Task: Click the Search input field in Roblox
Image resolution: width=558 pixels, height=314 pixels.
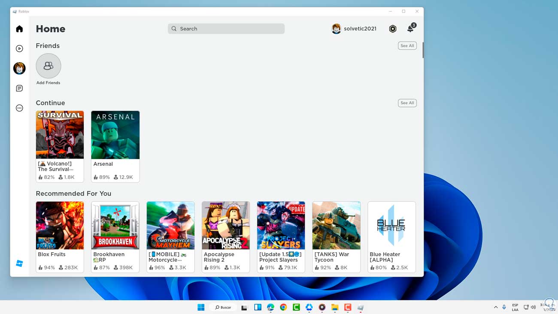Action: point(226,29)
